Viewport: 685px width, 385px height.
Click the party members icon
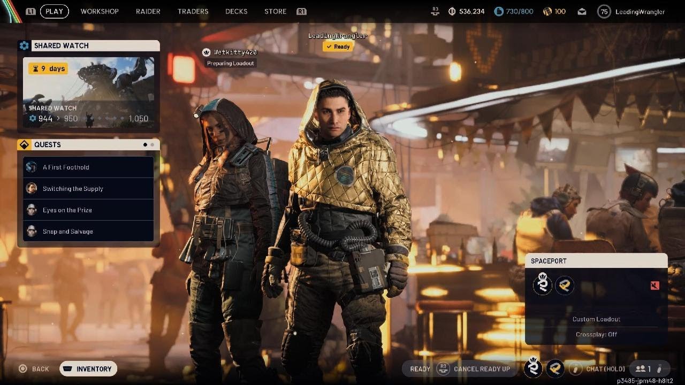[640, 368]
